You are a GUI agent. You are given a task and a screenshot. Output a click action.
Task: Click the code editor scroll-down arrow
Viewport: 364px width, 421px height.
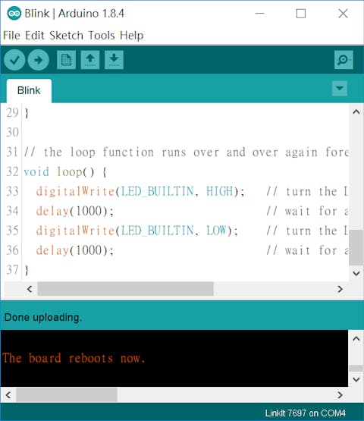(x=356, y=274)
